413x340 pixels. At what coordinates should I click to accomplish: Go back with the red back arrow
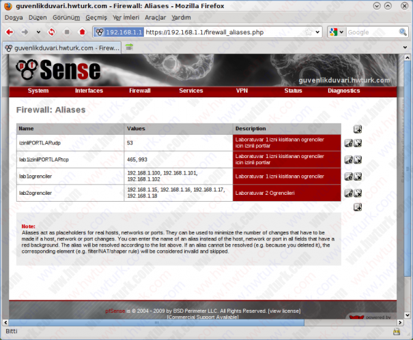[10, 32]
